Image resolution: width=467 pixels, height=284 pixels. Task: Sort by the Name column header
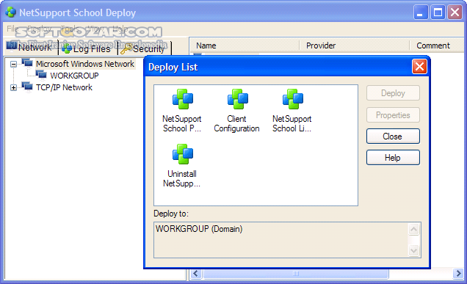pos(245,45)
